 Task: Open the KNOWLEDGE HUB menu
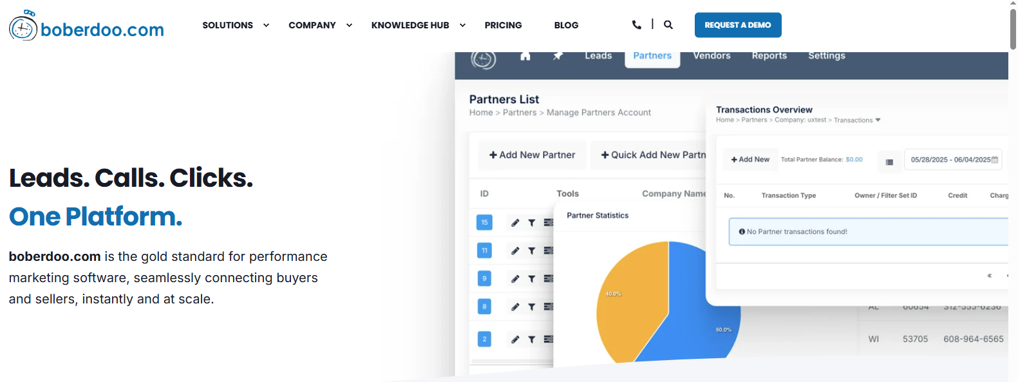pos(410,25)
